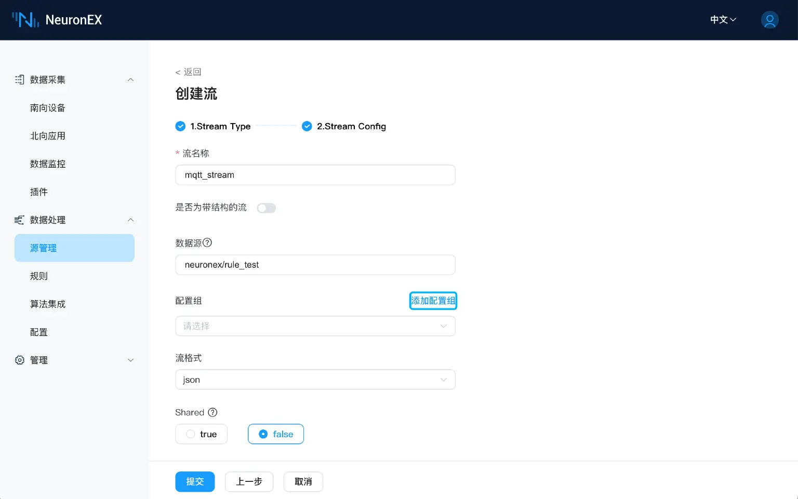Click the 数据处理 sidebar icon

coord(19,220)
